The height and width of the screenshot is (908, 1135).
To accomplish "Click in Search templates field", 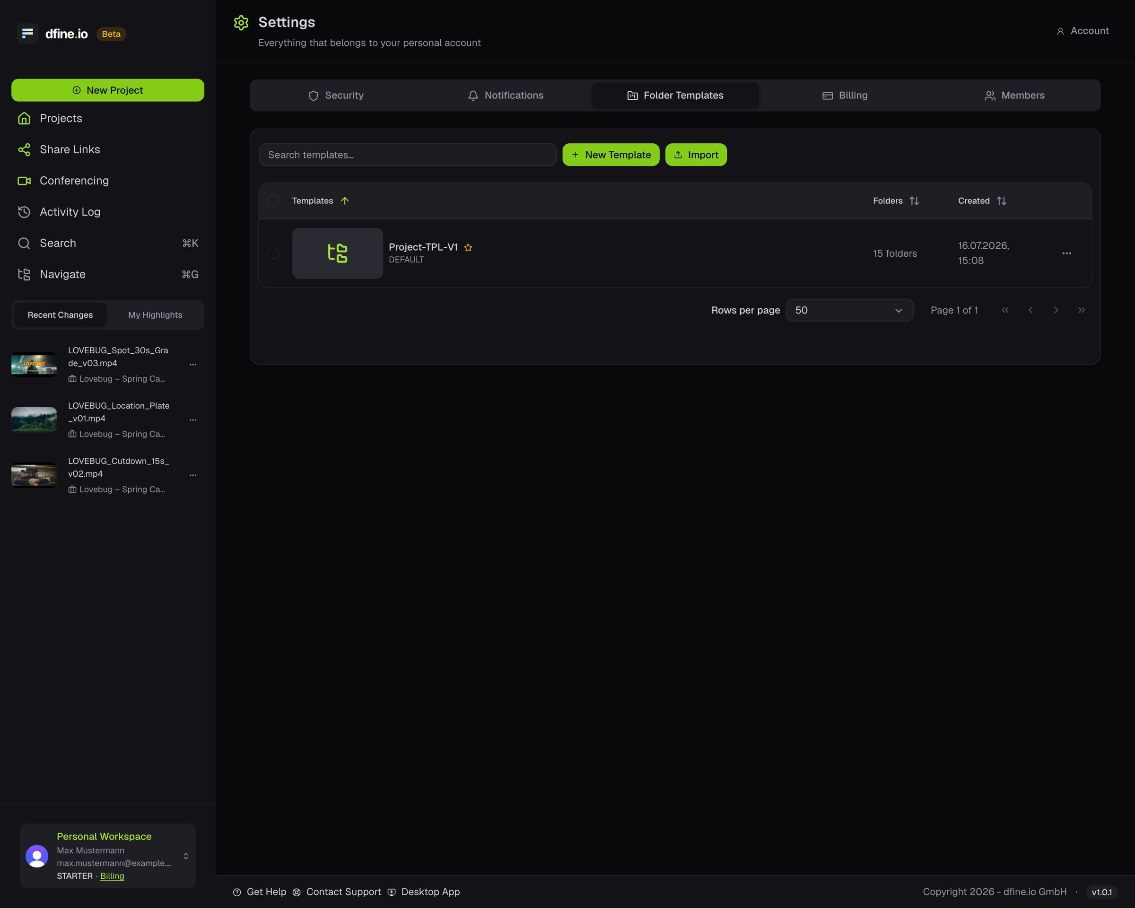I will tap(408, 155).
